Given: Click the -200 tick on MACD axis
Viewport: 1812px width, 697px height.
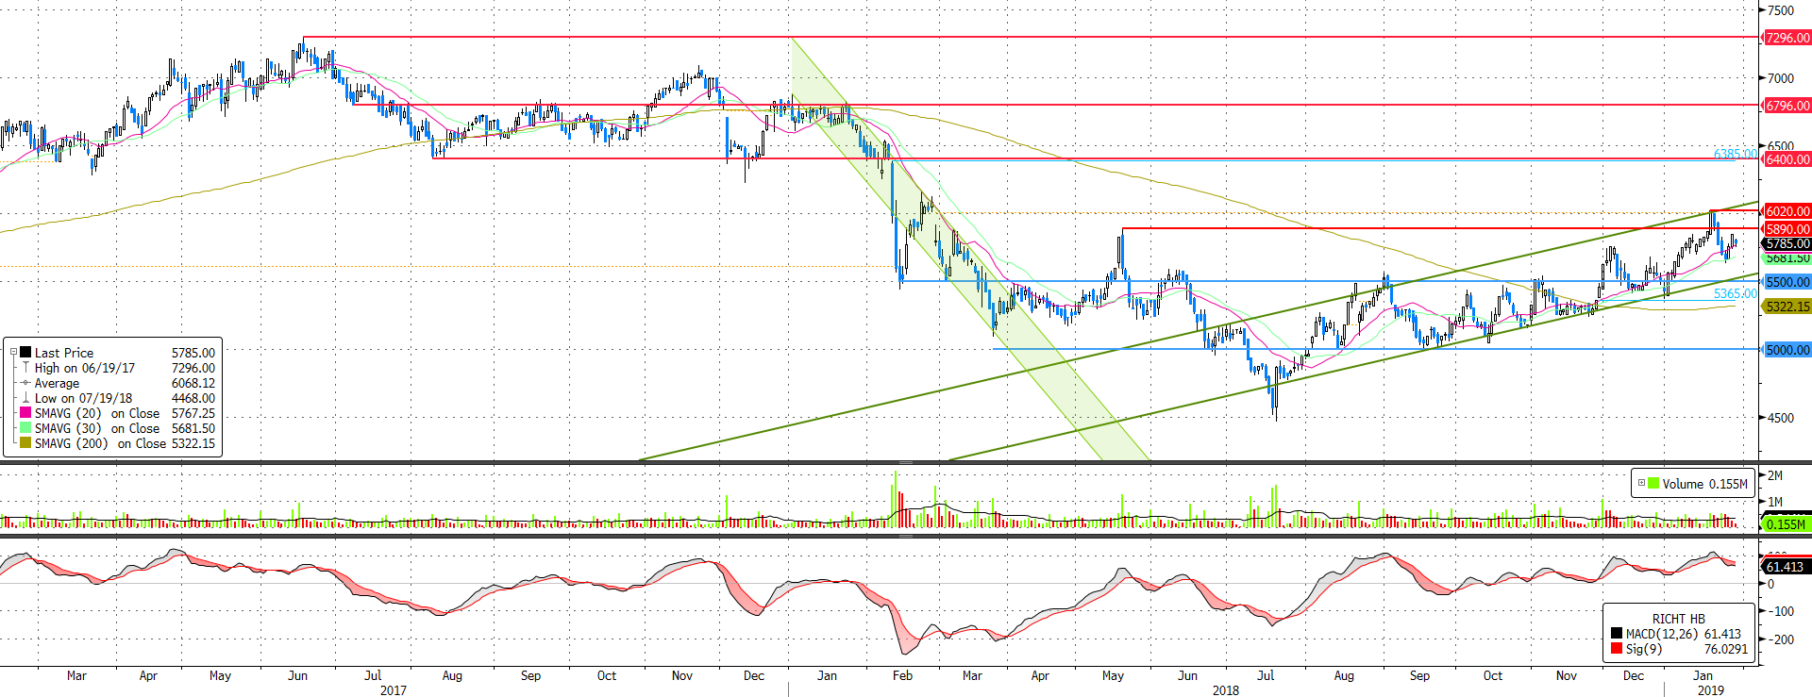Looking at the screenshot, I should coord(1780,639).
